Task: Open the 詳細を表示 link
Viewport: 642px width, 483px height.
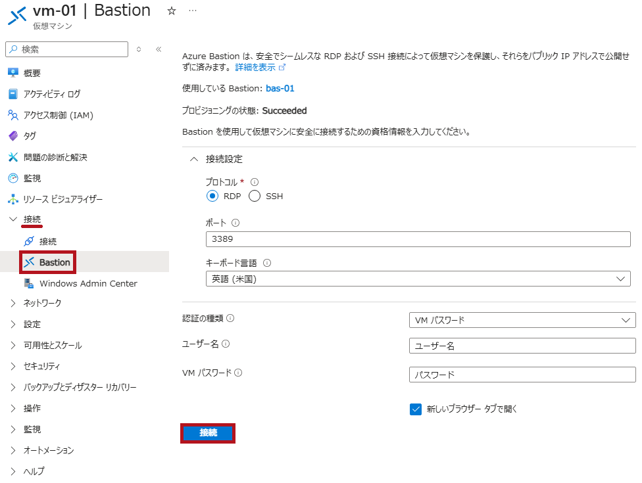Action: tap(255, 68)
